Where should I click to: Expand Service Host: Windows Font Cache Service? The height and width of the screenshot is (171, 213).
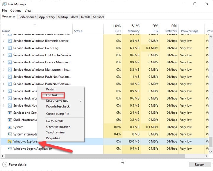coord(4,55)
